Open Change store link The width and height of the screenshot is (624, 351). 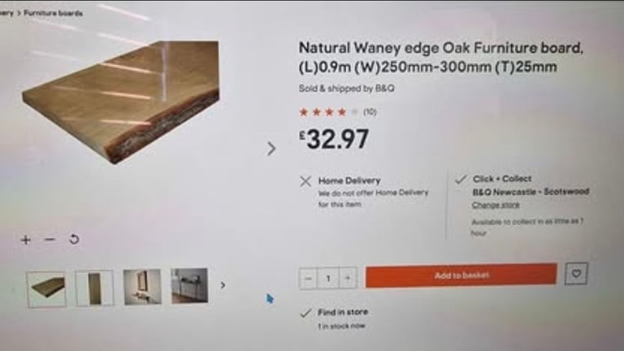tap(496, 205)
